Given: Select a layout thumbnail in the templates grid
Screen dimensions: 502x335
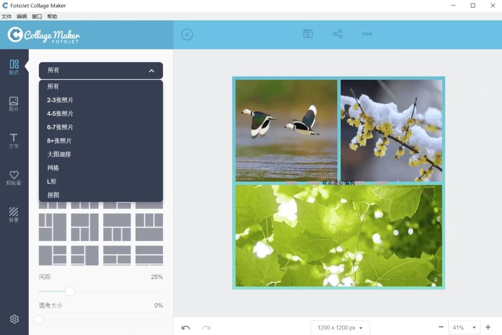Looking at the screenshot, I should point(52,227).
